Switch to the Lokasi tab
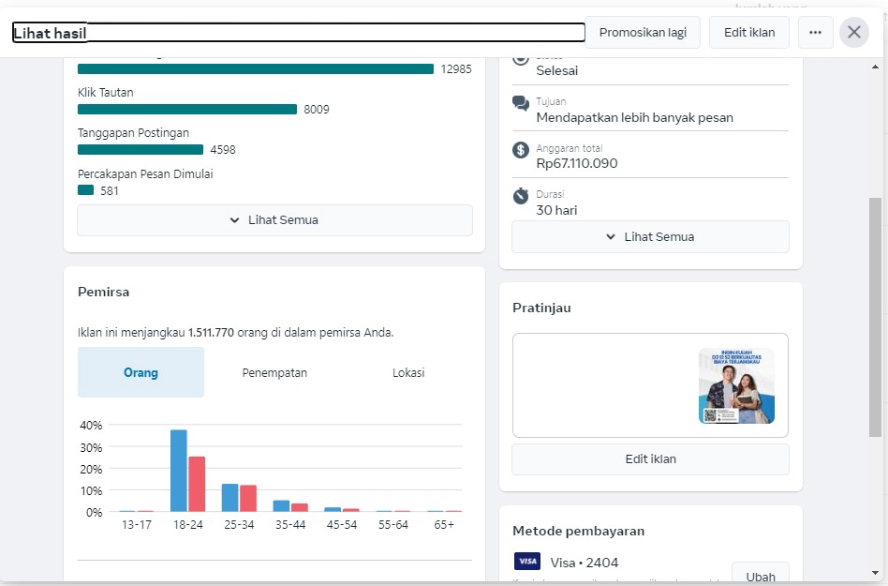The height and width of the screenshot is (586, 888). [408, 372]
